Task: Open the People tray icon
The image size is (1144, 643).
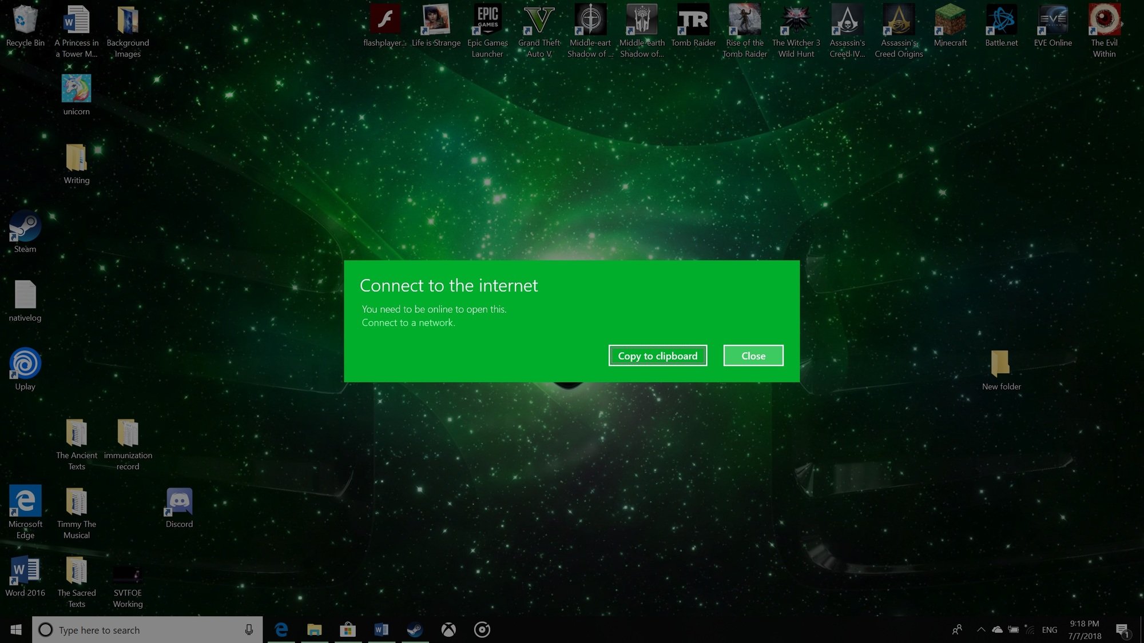Action: 957,629
